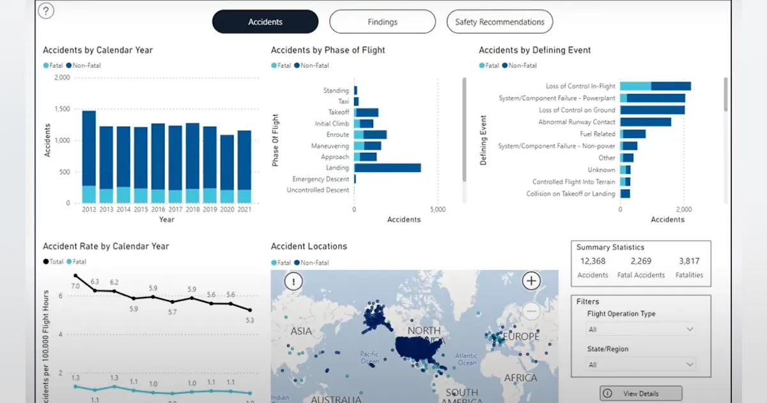Click the Accident Locations title
The width and height of the screenshot is (767, 403).
click(309, 246)
